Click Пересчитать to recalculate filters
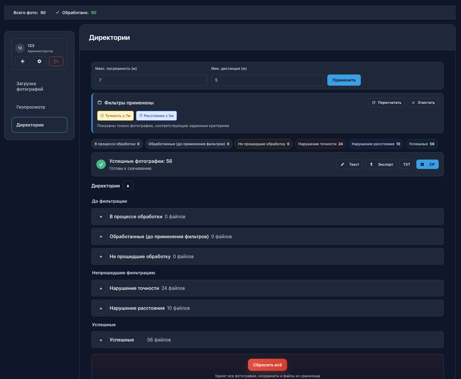 386,103
